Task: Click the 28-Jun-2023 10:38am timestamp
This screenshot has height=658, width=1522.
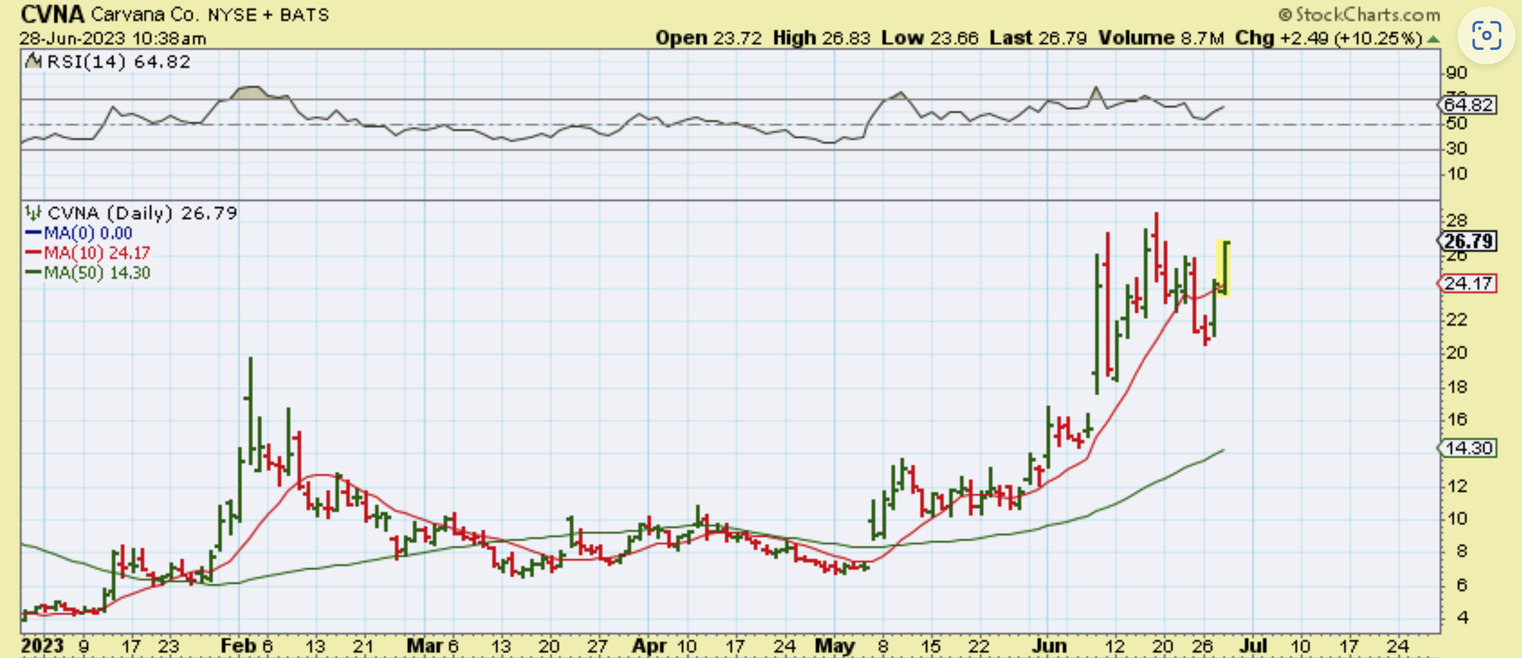Action: pyautogui.click(x=112, y=38)
